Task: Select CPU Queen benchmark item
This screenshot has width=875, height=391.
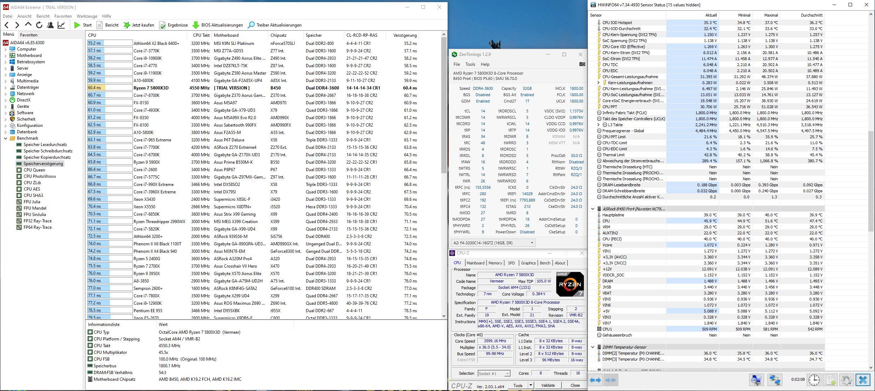Action: (x=34, y=170)
